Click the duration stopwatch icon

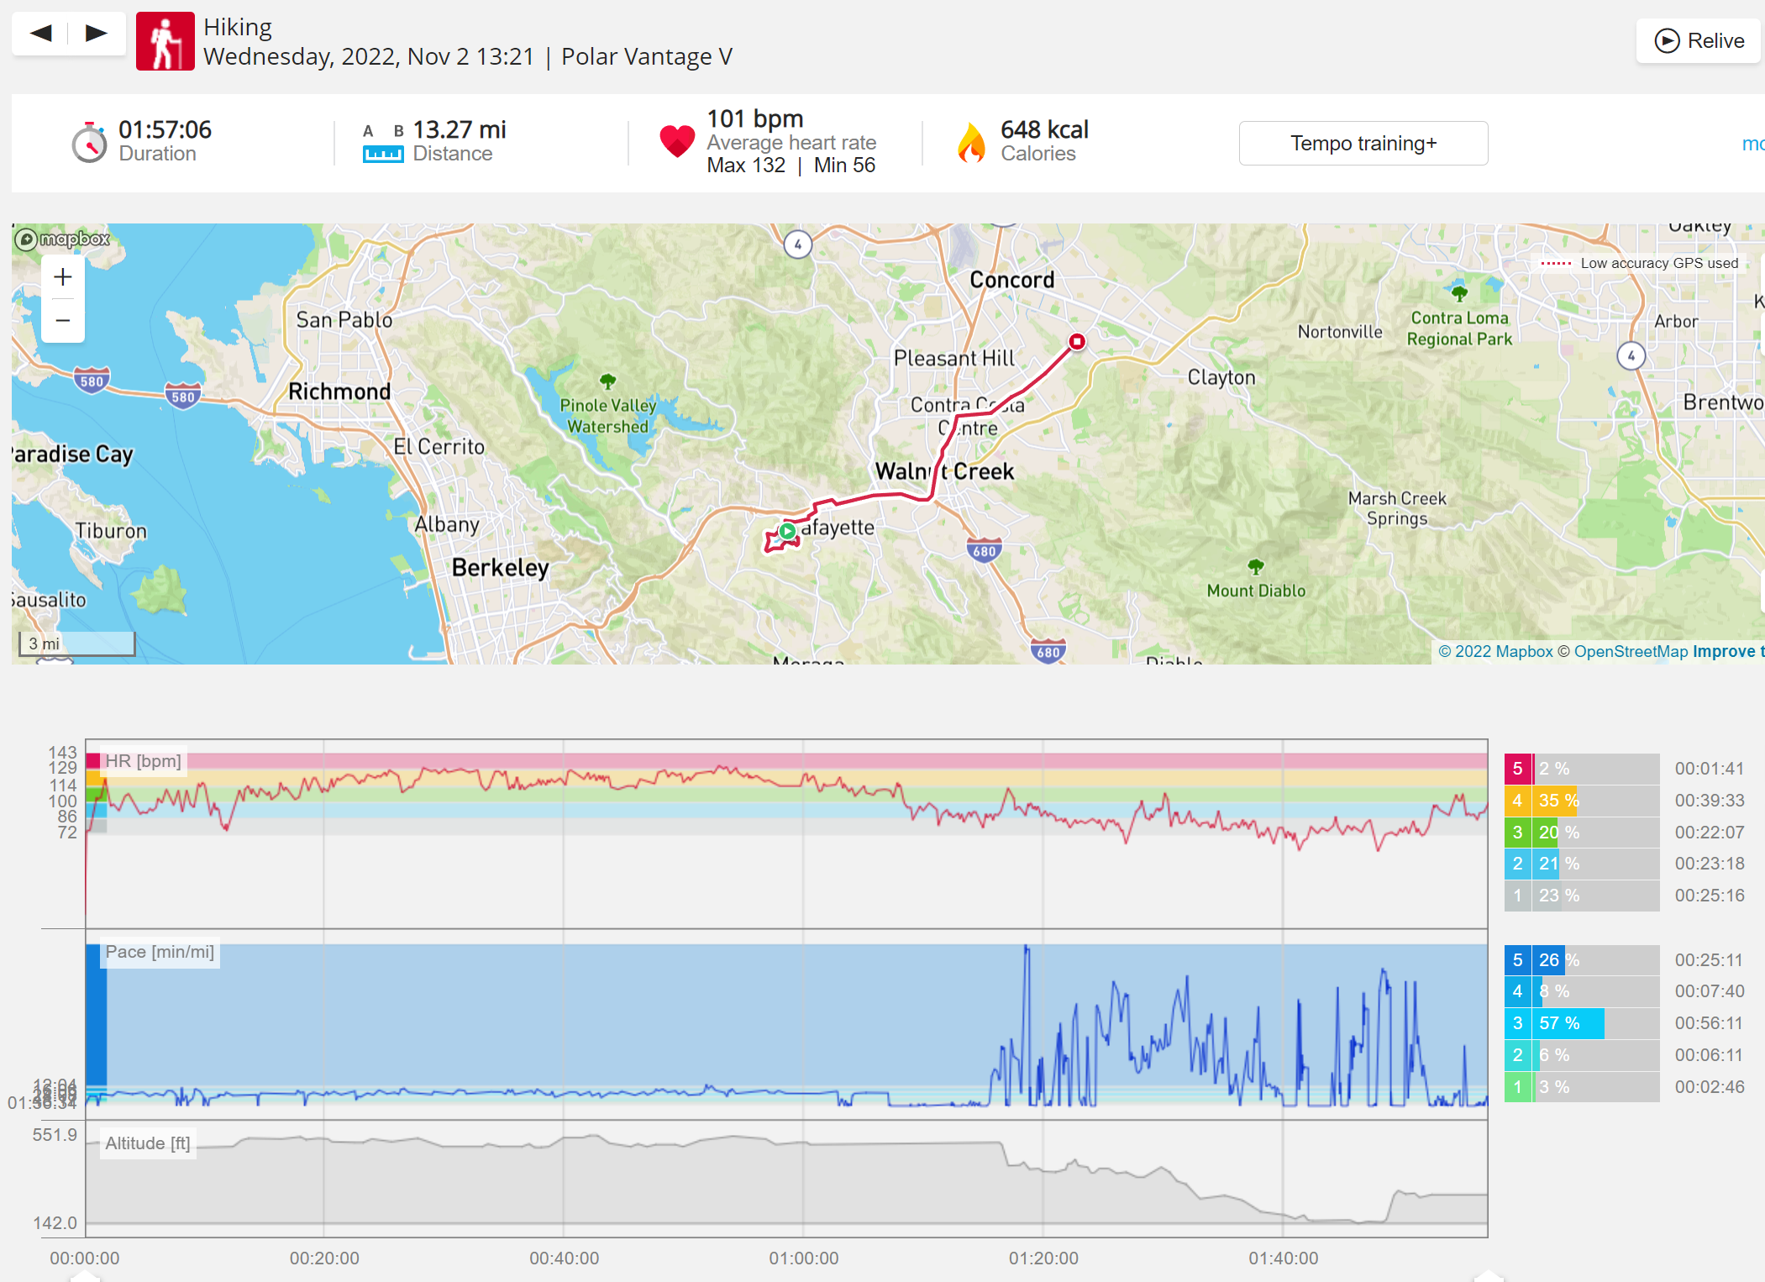(x=89, y=143)
